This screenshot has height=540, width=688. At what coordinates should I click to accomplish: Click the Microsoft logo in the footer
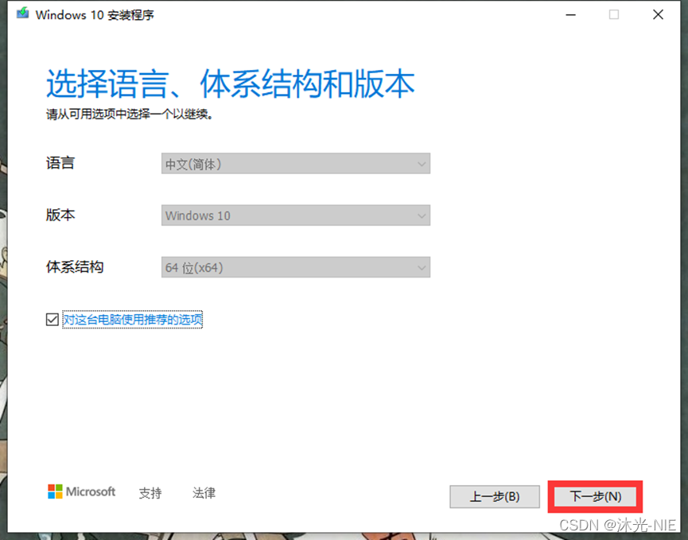[82, 491]
